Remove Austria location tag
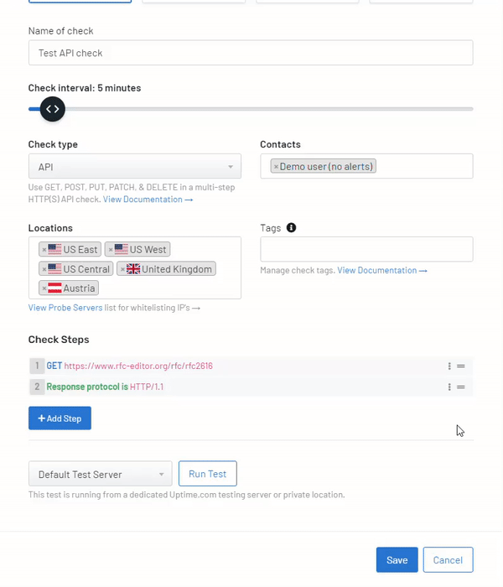 click(44, 288)
